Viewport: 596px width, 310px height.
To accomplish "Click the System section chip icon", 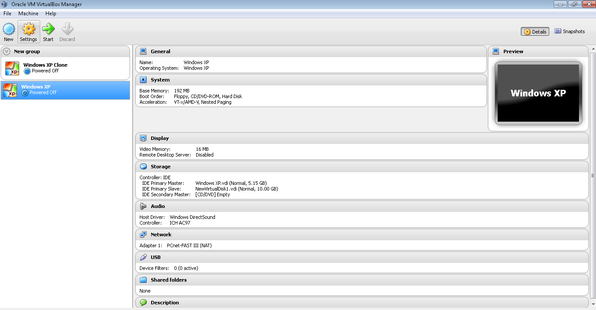I will click(x=143, y=80).
